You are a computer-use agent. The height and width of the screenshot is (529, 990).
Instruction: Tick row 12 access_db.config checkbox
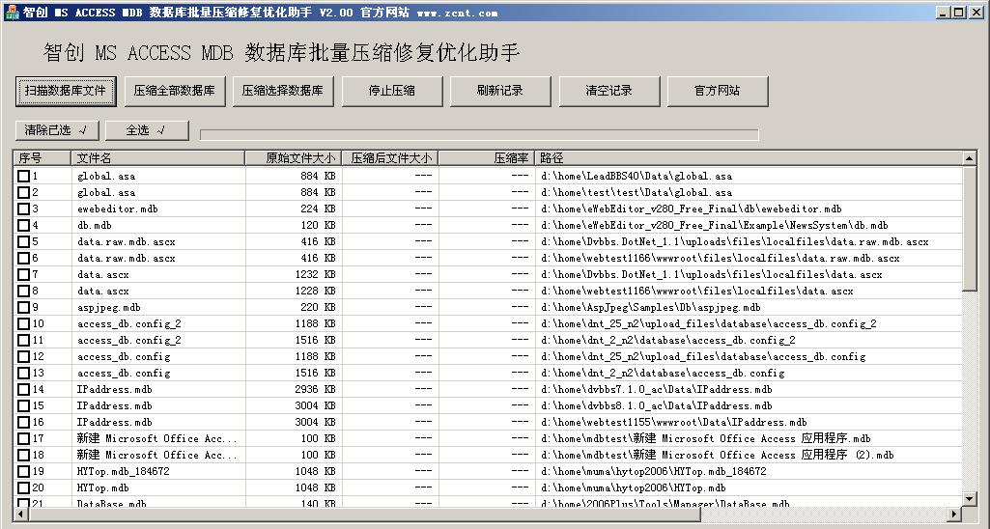click(23, 356)
